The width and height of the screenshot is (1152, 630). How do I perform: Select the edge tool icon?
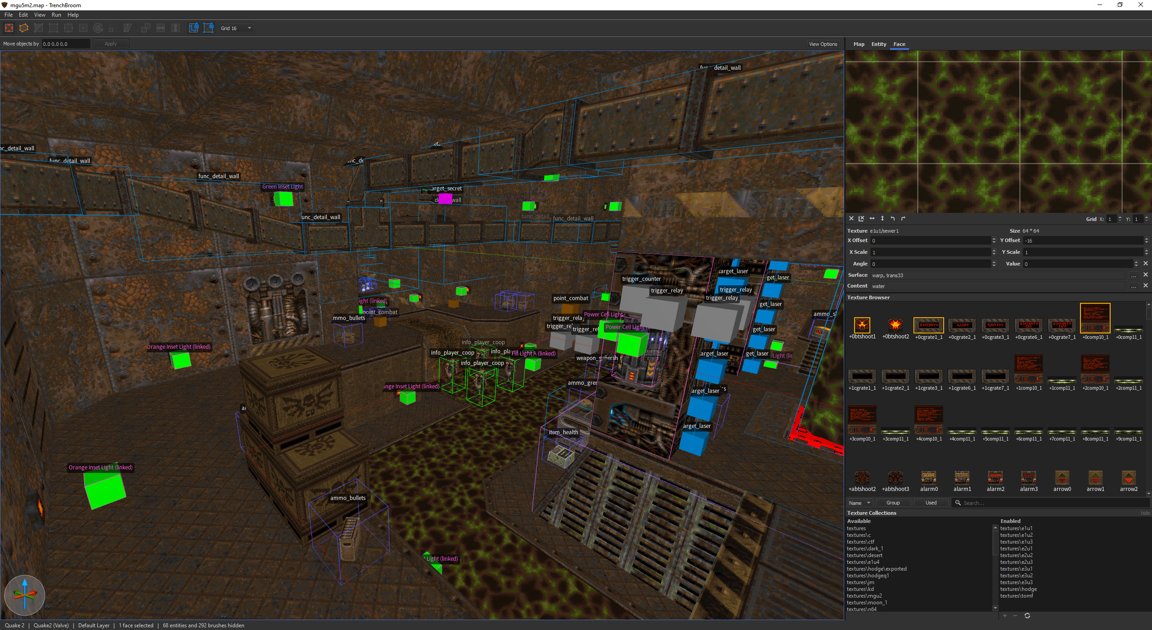click(68, 28)
